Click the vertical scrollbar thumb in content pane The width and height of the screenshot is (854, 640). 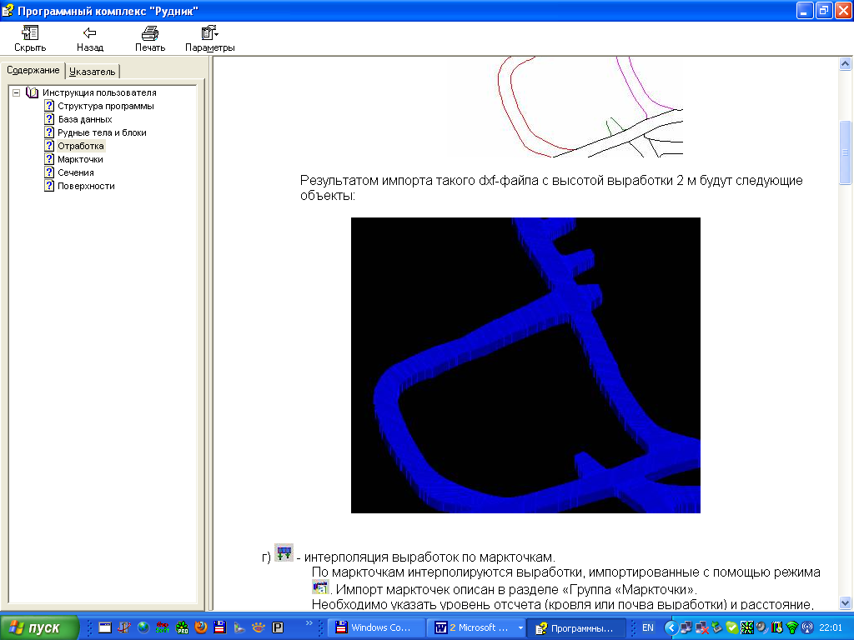pyautogui.click(x=845, y=152)
